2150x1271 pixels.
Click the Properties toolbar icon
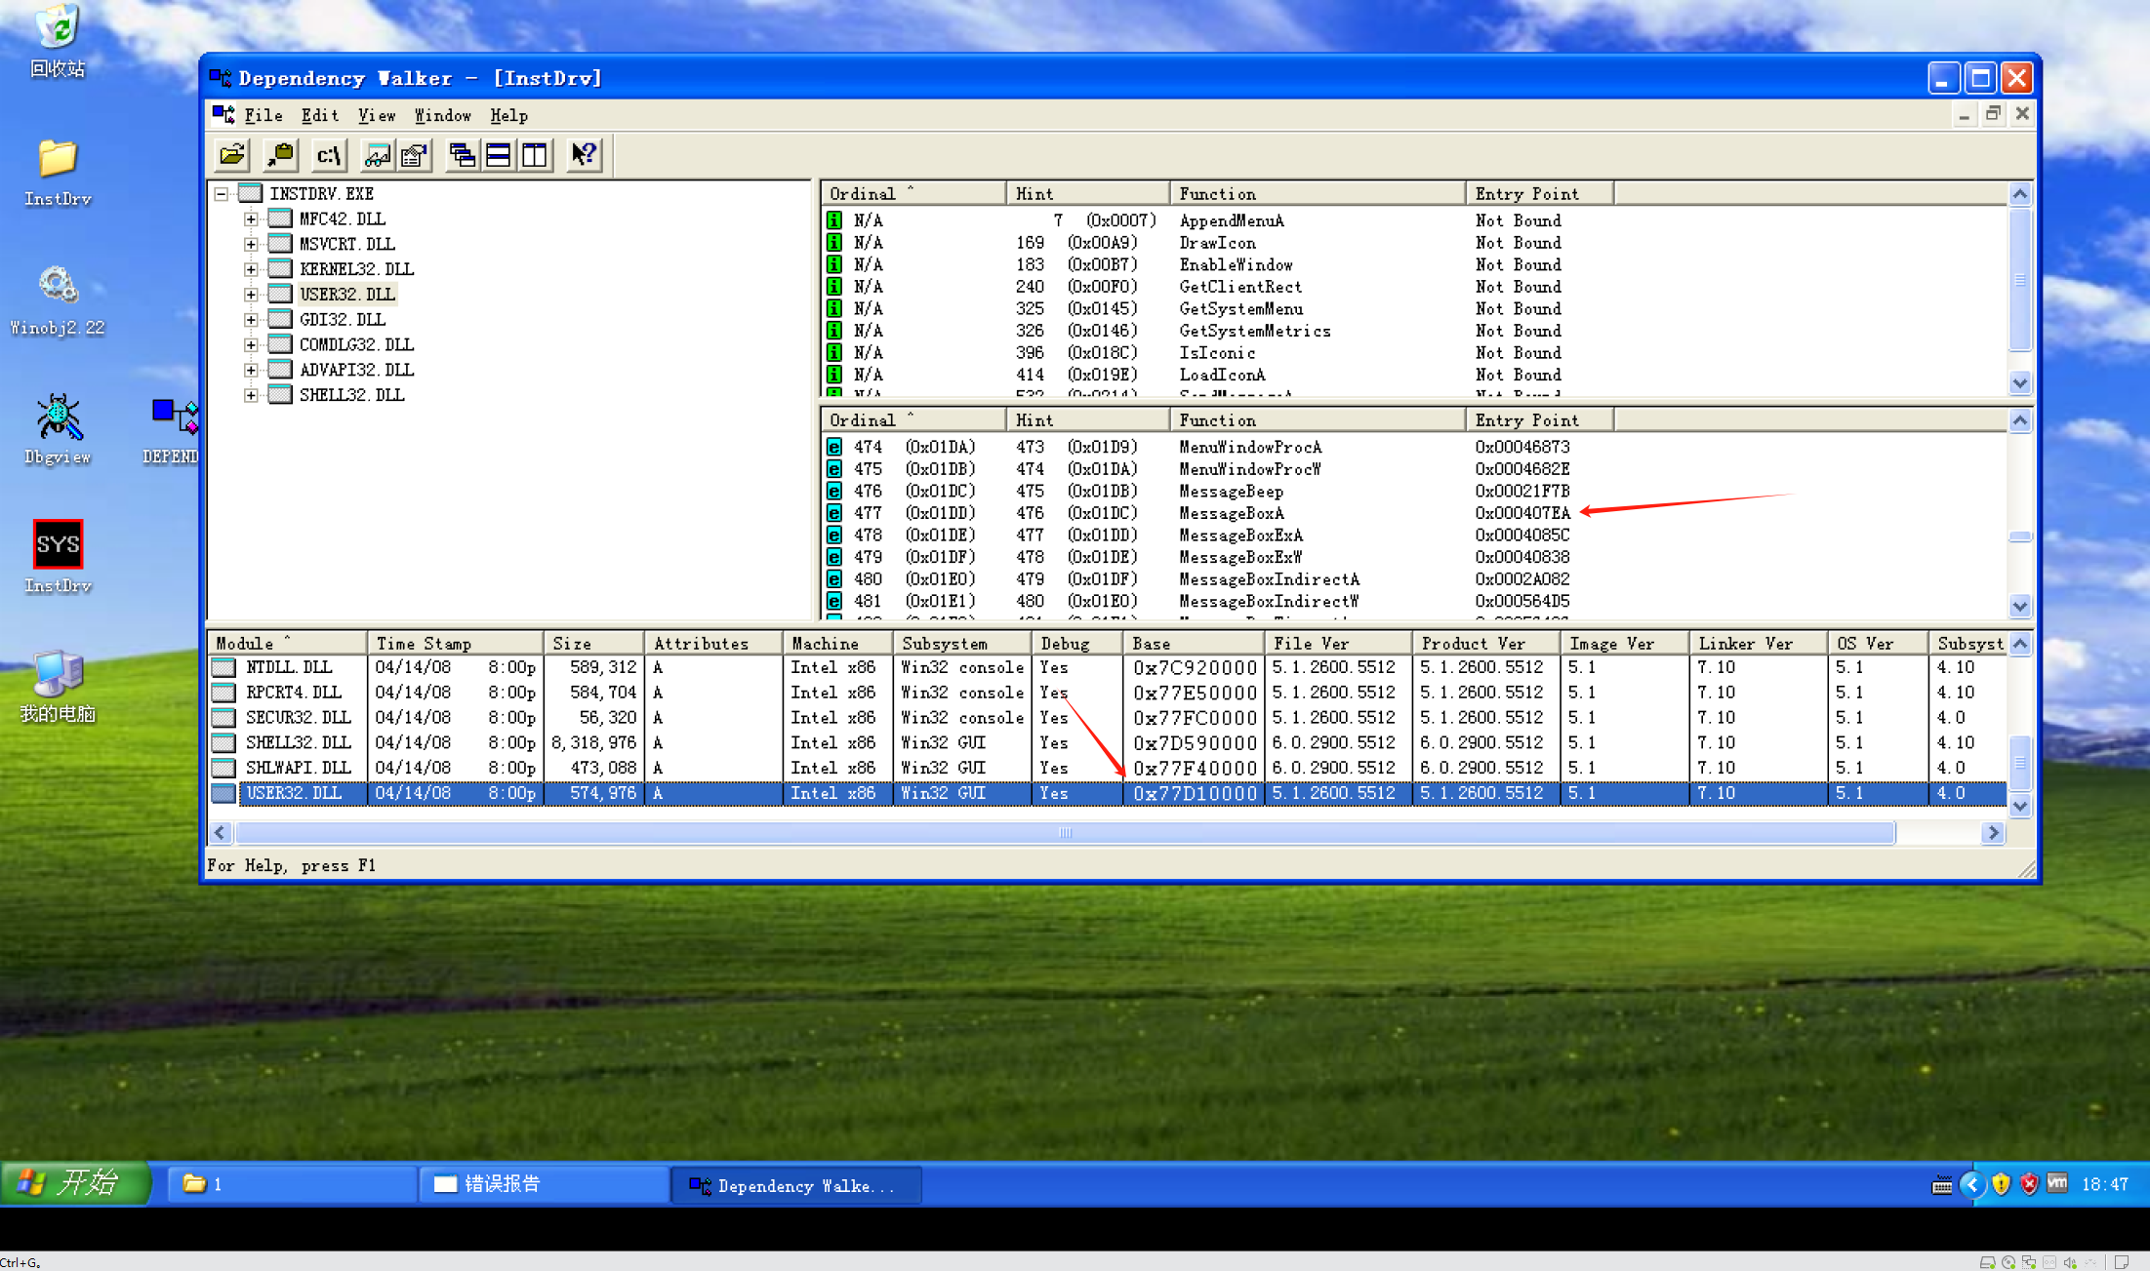[413, 155]
